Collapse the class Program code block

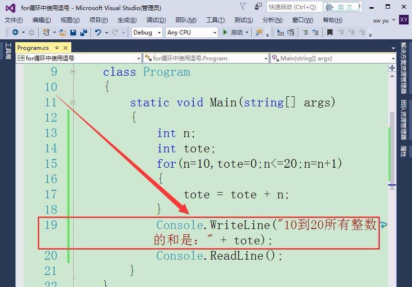click(73, 71)
